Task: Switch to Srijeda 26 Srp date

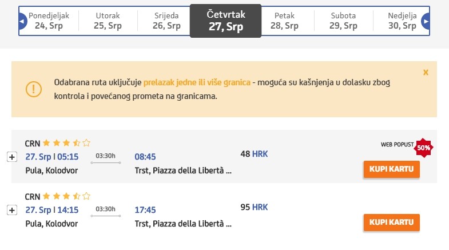Action: coord(166,21)
